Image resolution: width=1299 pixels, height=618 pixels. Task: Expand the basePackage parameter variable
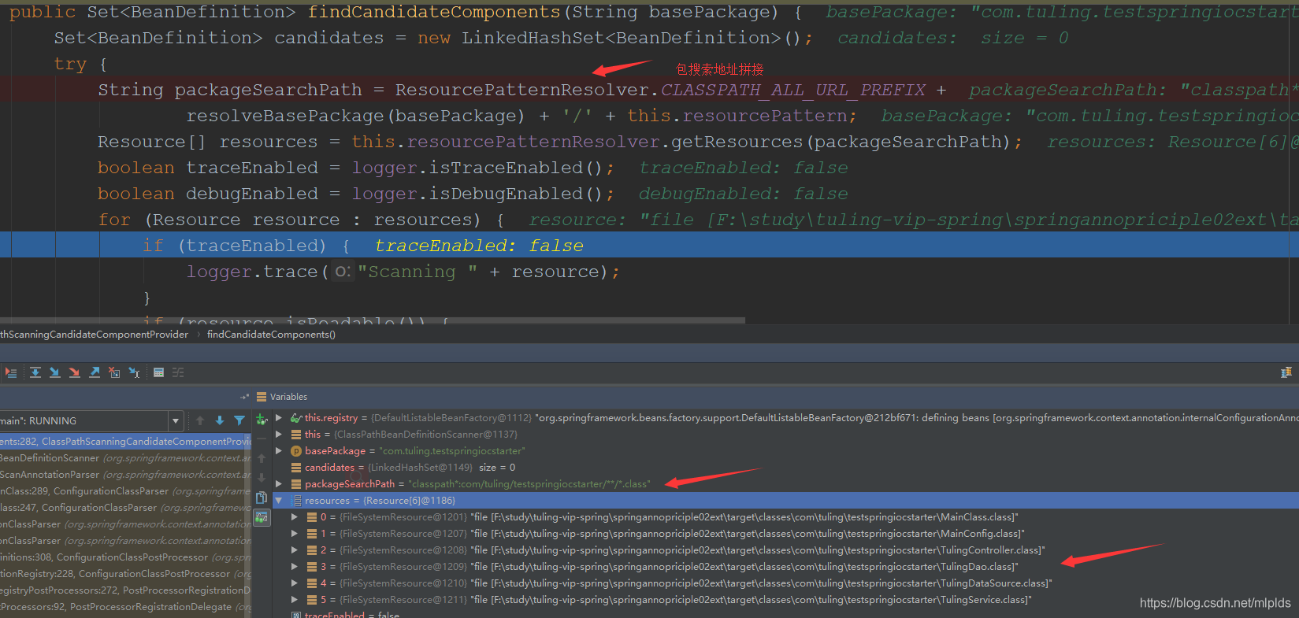point(278,451)
